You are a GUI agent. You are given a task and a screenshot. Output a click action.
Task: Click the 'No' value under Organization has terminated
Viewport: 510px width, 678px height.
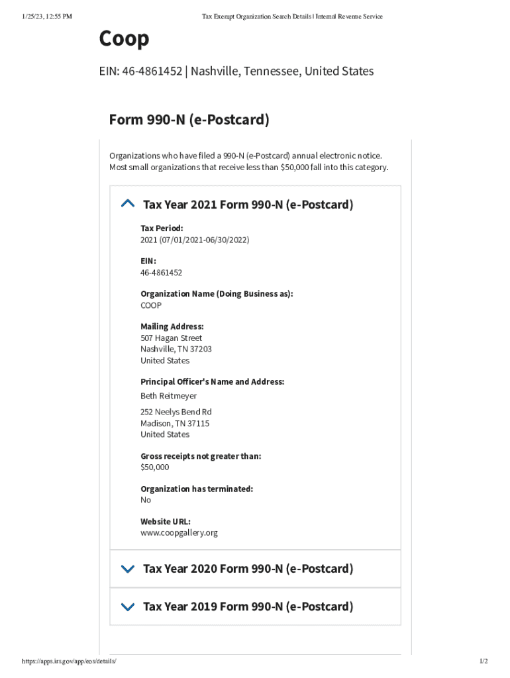tap(146, 500)
